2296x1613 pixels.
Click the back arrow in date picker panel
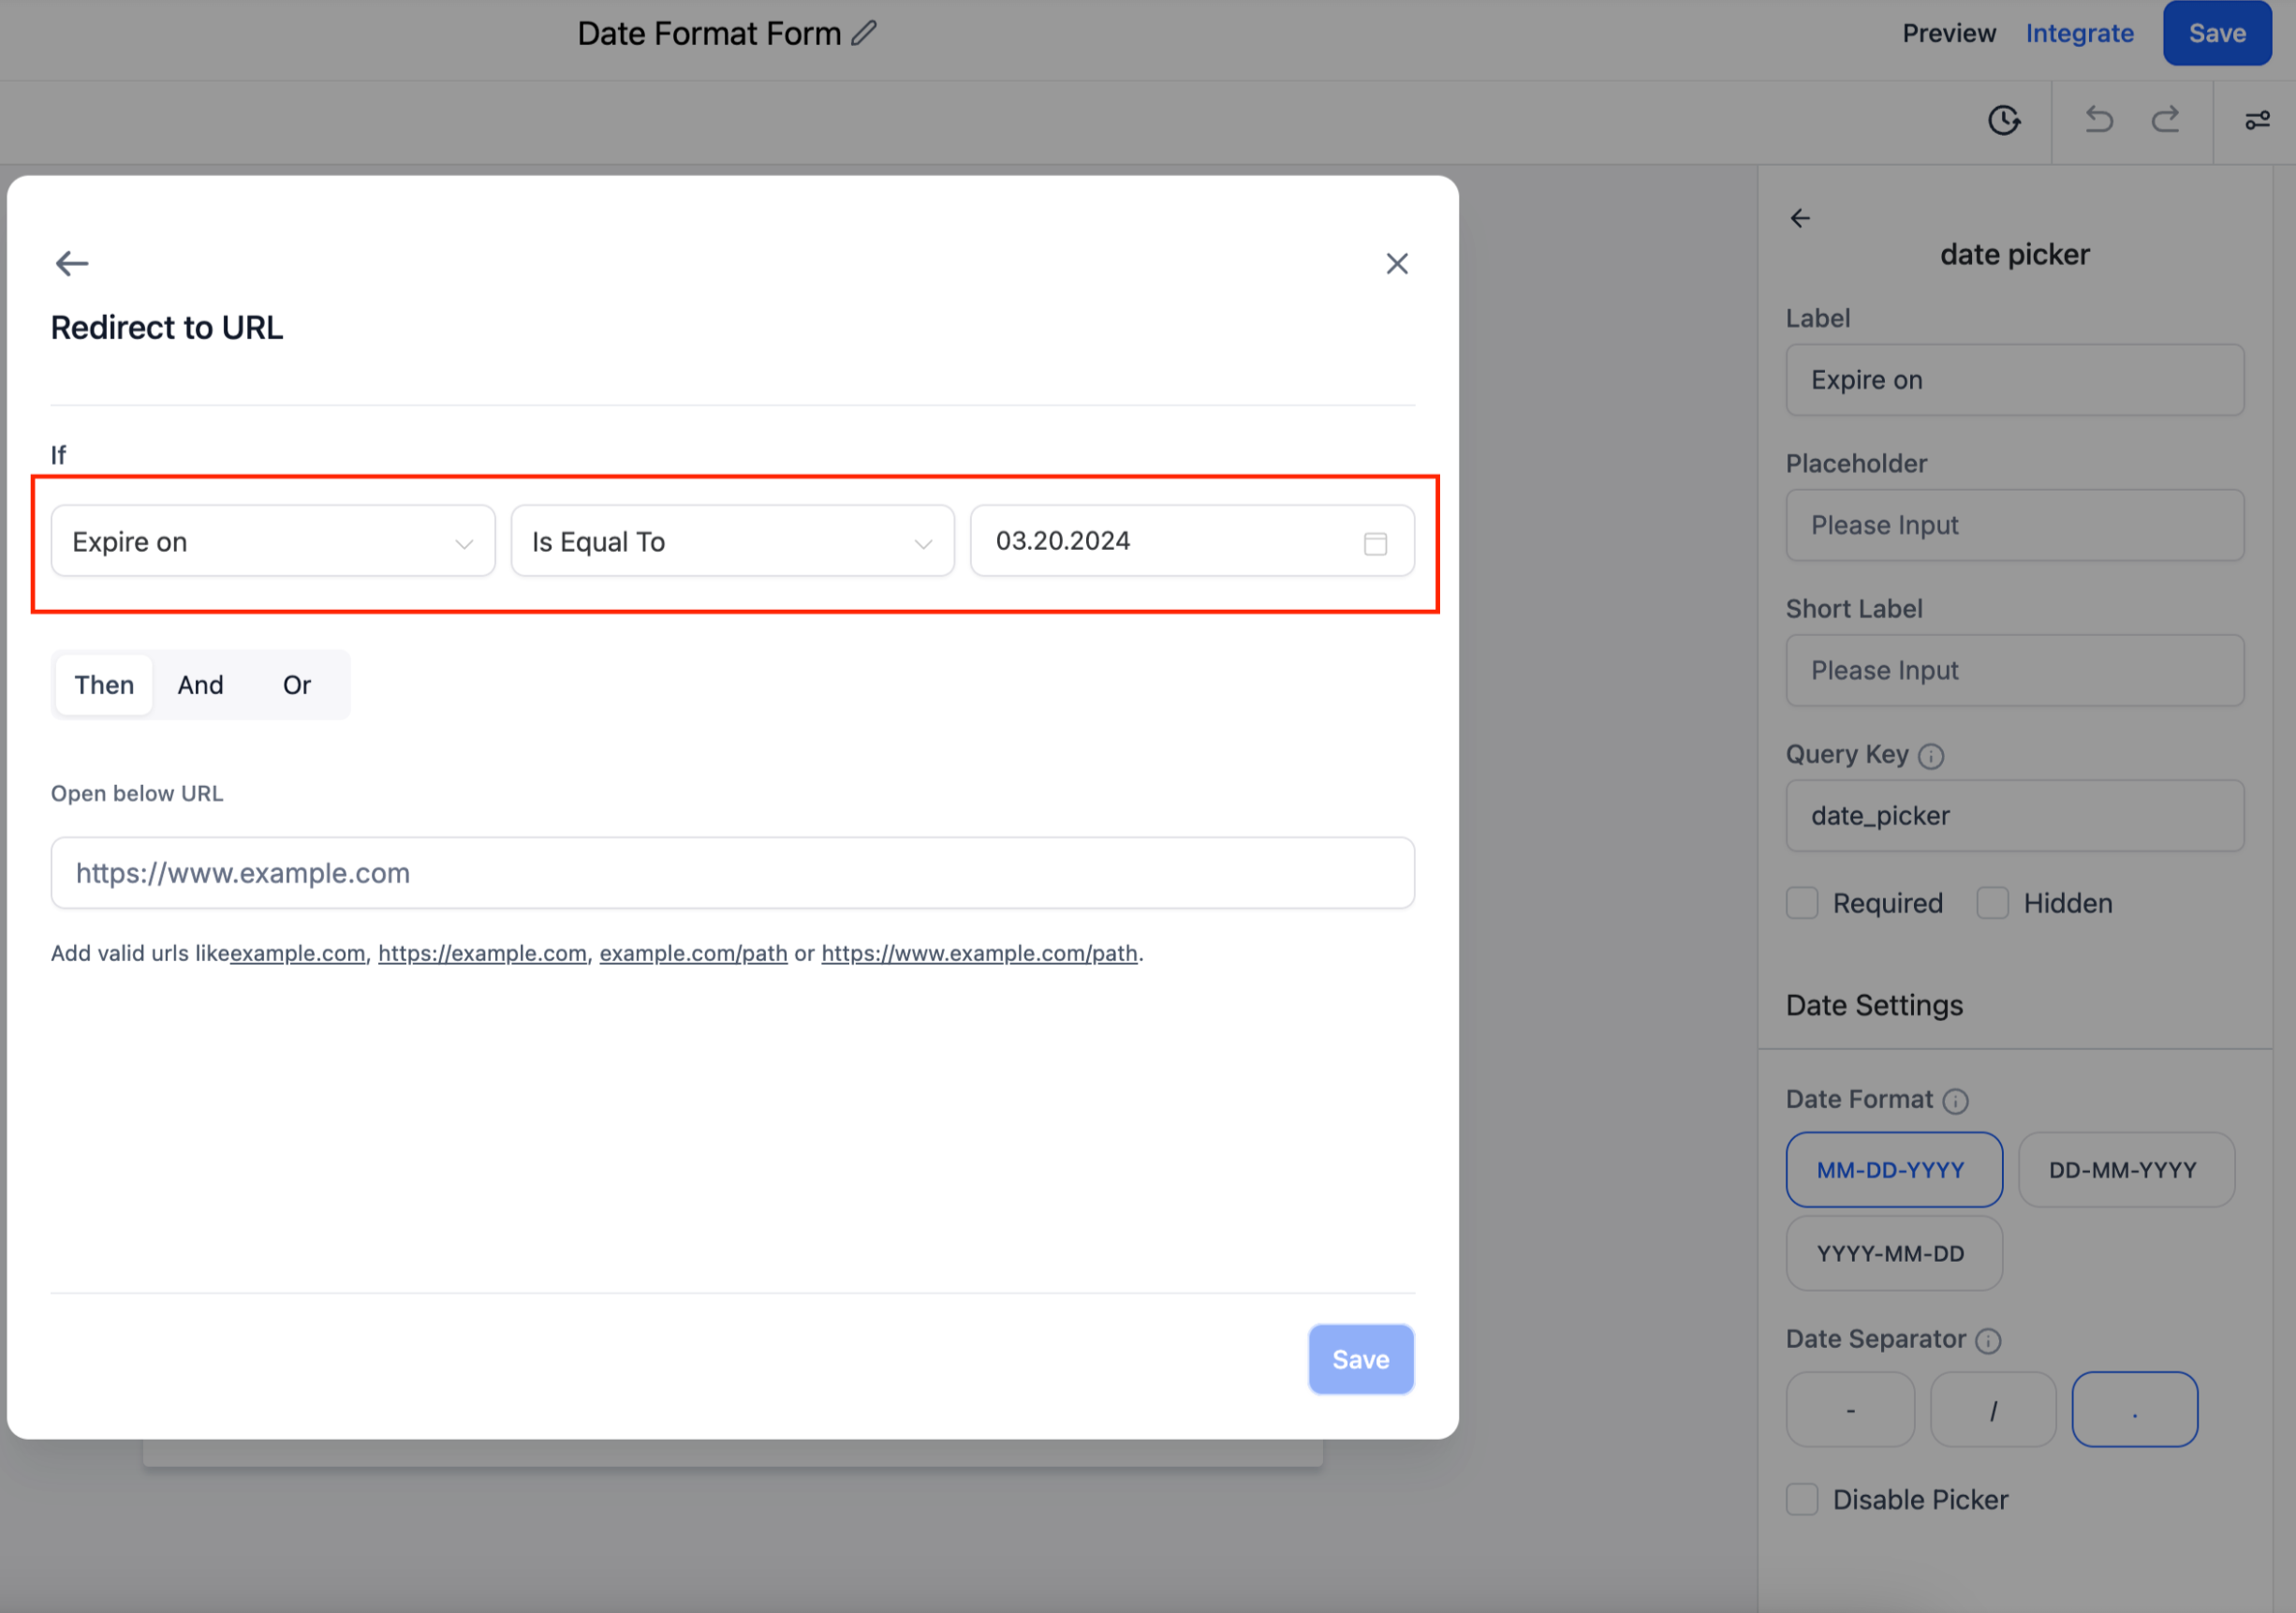tap(1800, 218)
